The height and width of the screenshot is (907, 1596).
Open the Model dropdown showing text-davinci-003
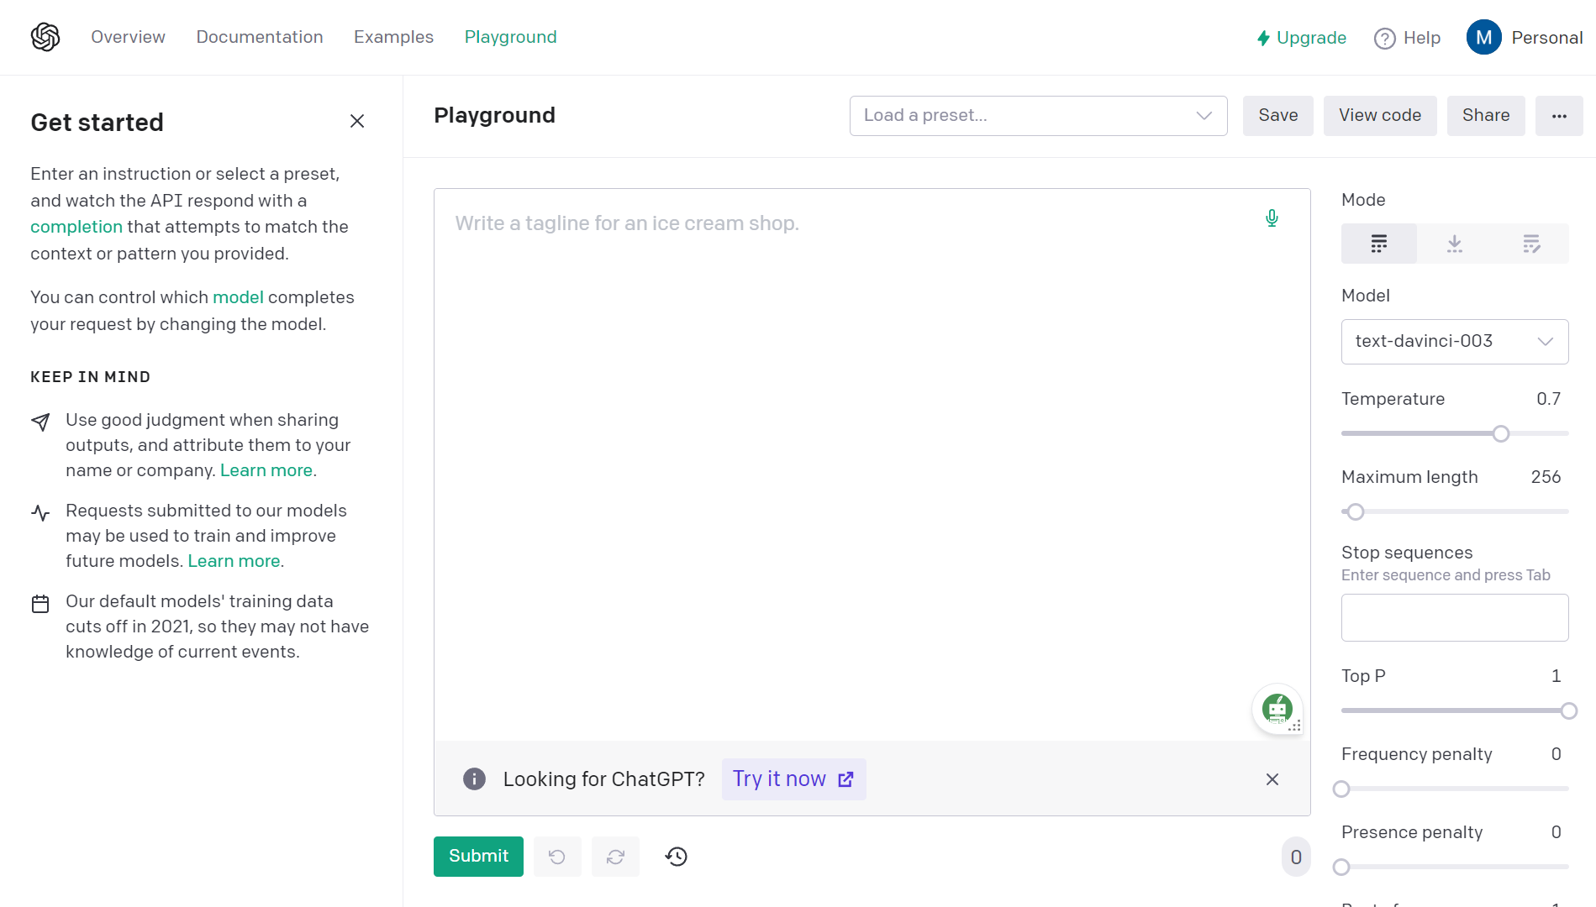(x=1454, y=341)
